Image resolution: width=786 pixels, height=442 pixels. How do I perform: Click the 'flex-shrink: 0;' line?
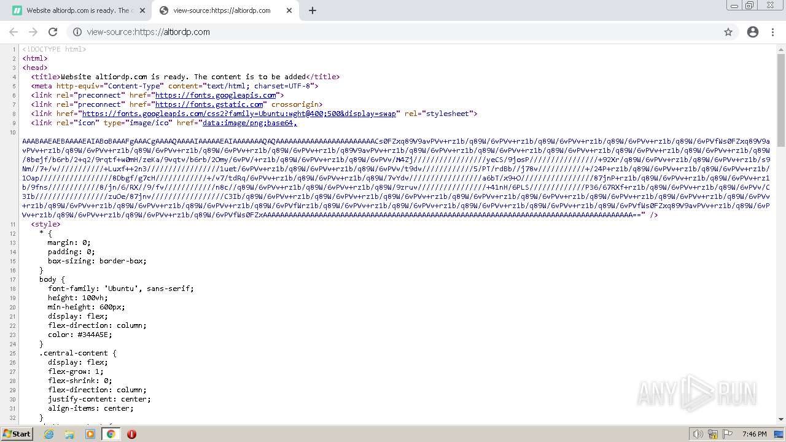(80, 381)
